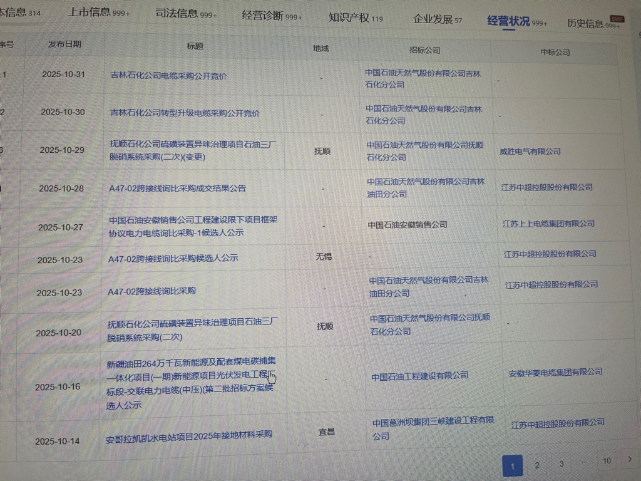Open 吉林油田分公司 tenderer in 2025-10-23 row

pos(429,287)
